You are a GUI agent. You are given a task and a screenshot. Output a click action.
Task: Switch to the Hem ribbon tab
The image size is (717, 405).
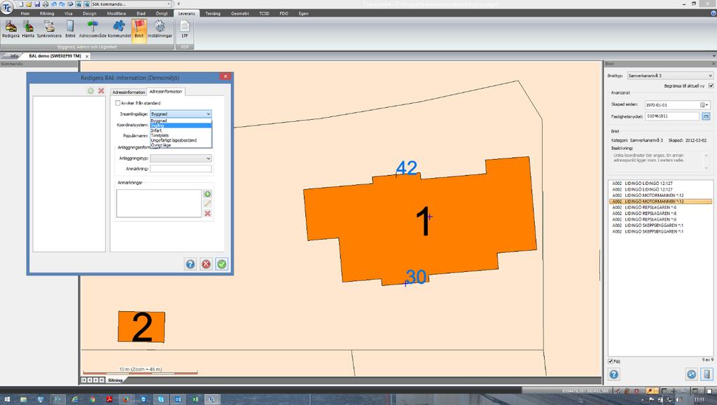[x=25, y=14]
